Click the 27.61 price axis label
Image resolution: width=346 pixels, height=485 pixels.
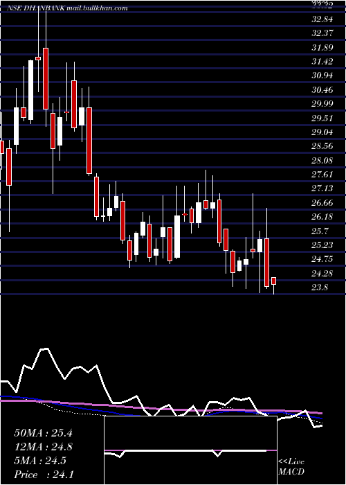pyautogui.click(x=322, y=175)
